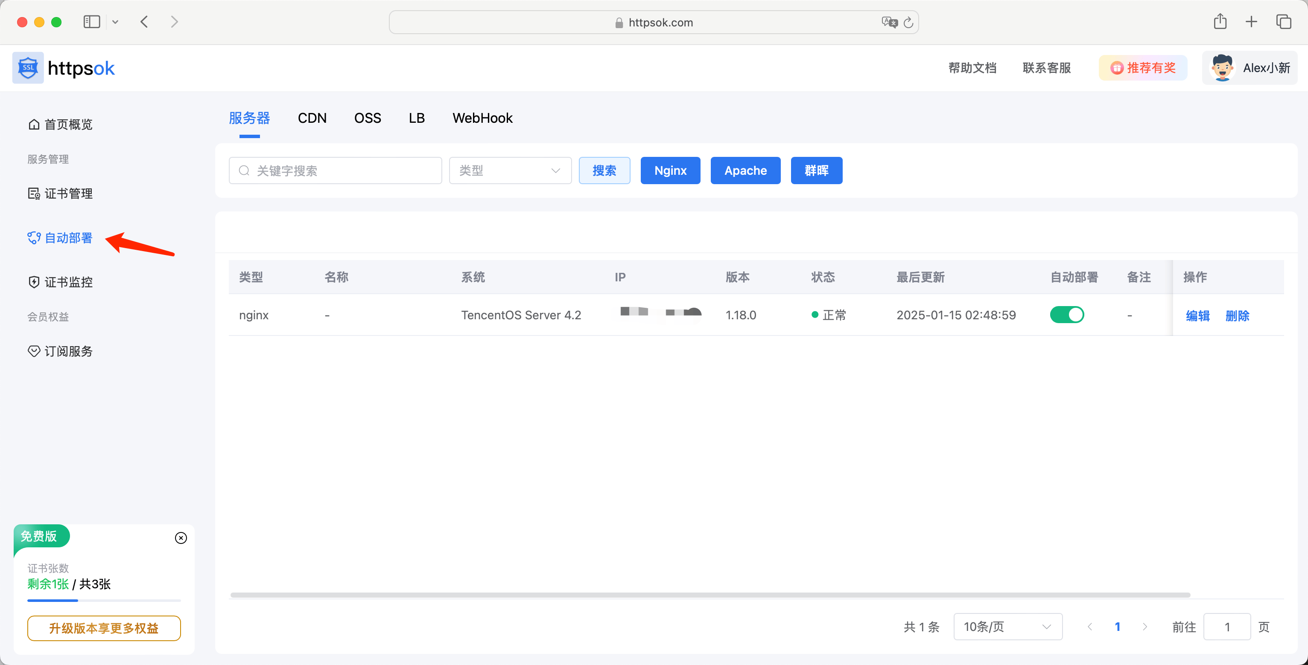Open the 10条/页 page size dropdown
This screenshot has height=665, width=1308.
pyautogui.click(x=1007, y=627)
